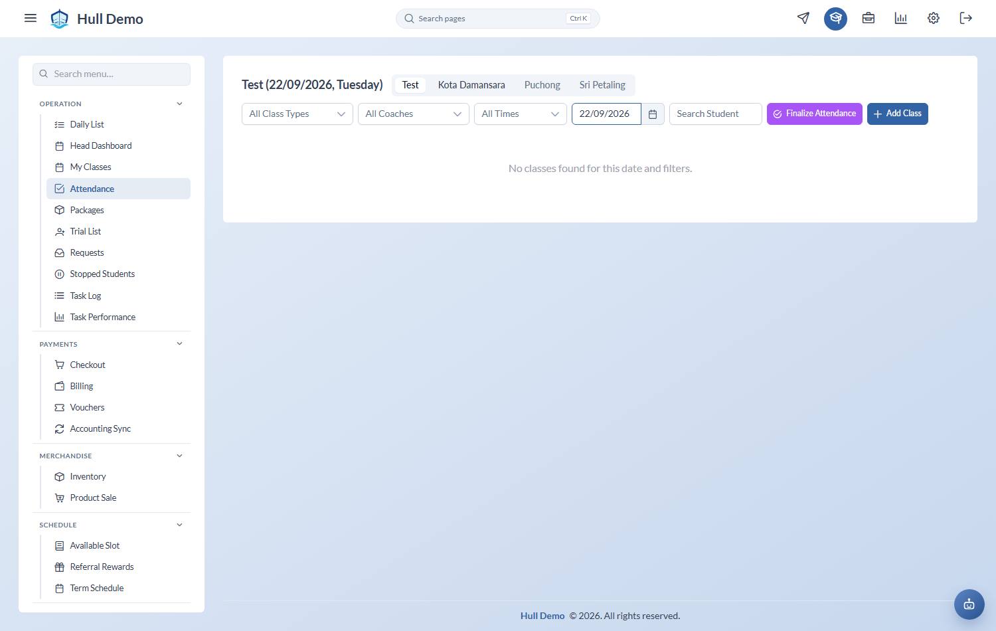Click the Finalize Attendance button
This screenshot has height=631, width=996.
(x=815, y=114)
